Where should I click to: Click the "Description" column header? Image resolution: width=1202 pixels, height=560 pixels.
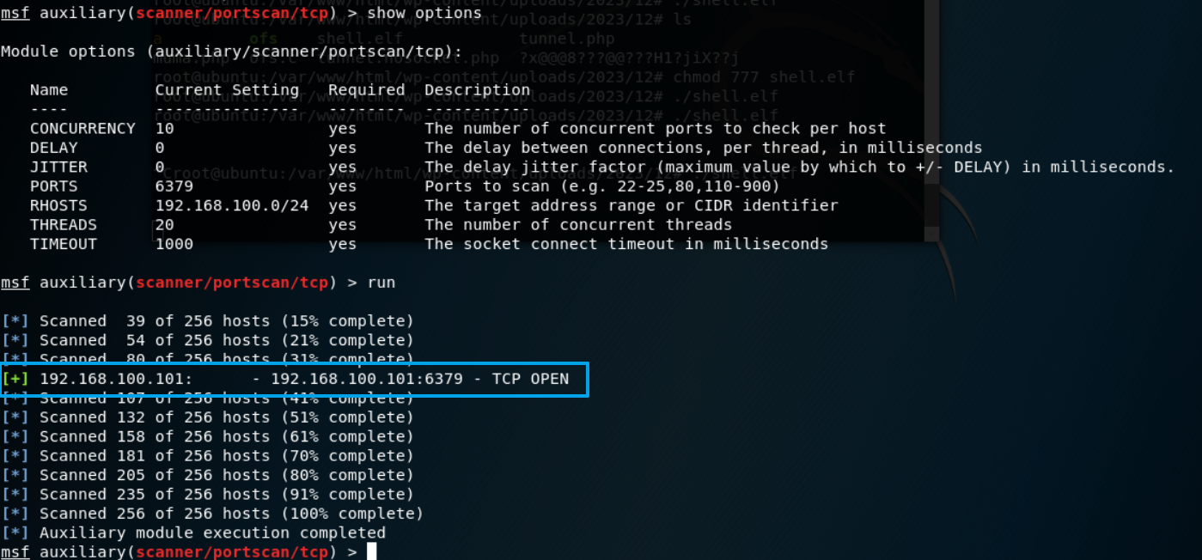pyautogui.click(x=478, y=90)
